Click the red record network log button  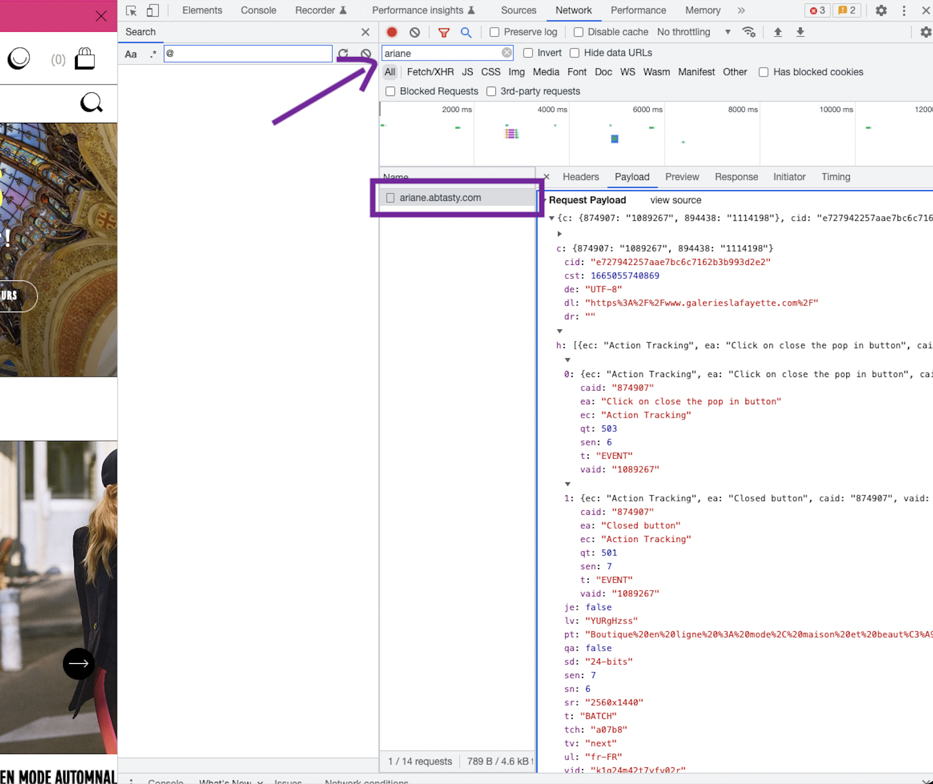(x=392, y=32)
